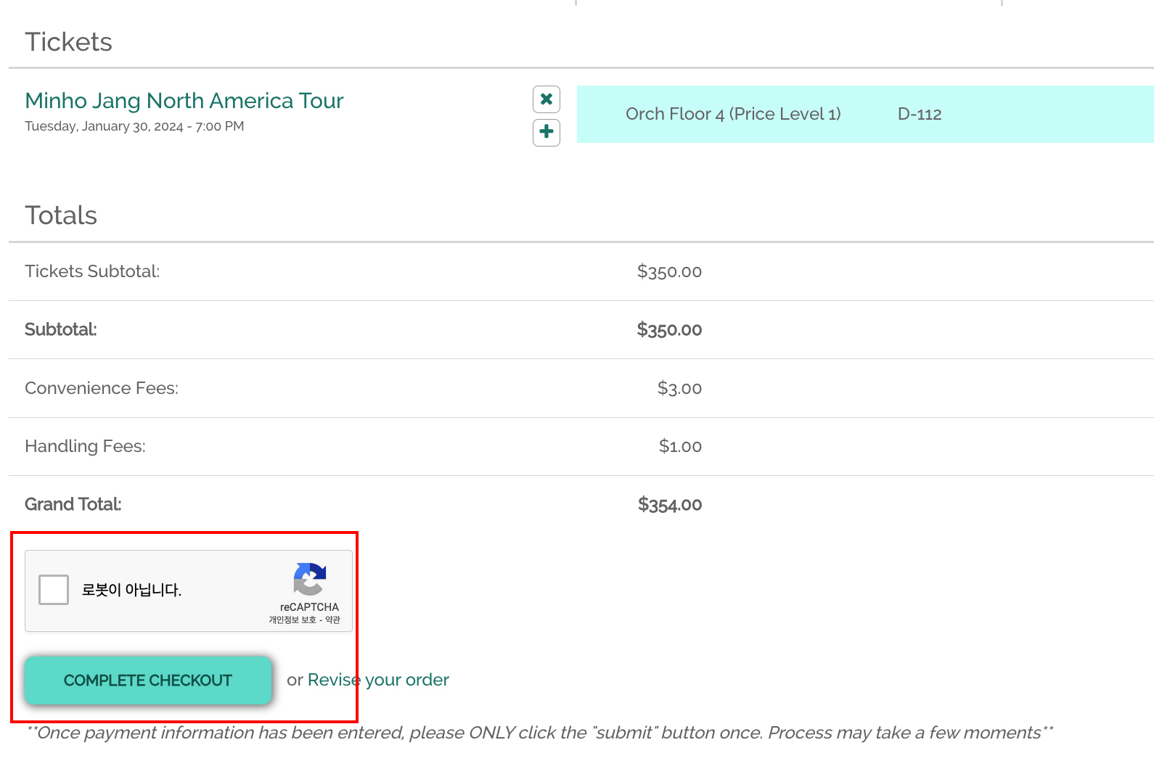Screen dimensions: 1154x769
Task: Click the "Tickets Subtotal:" label
Action: 92,271
